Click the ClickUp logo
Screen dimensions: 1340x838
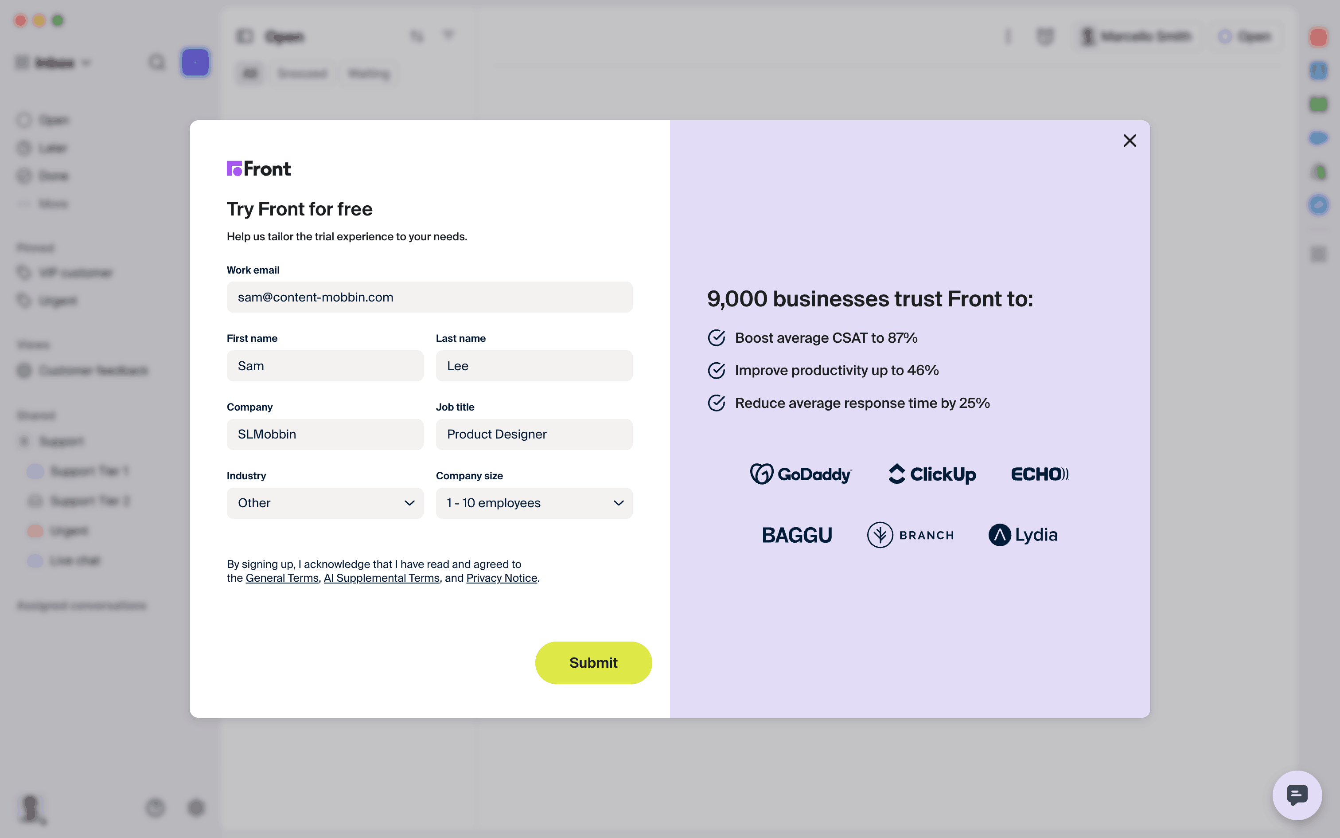(x=932, y=474)
